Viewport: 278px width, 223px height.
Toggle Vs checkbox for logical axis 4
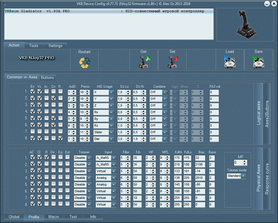coord(40,111)
